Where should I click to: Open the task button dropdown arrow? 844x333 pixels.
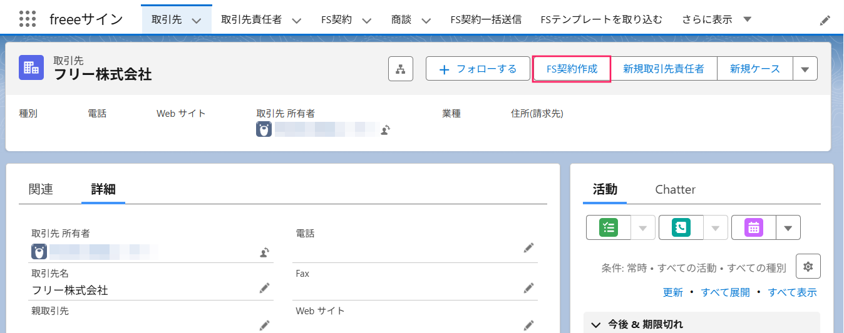(x=642, y=227)
